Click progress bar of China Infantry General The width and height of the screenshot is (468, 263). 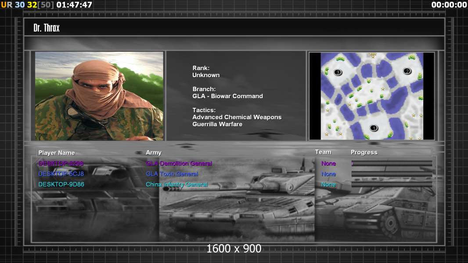392,185
